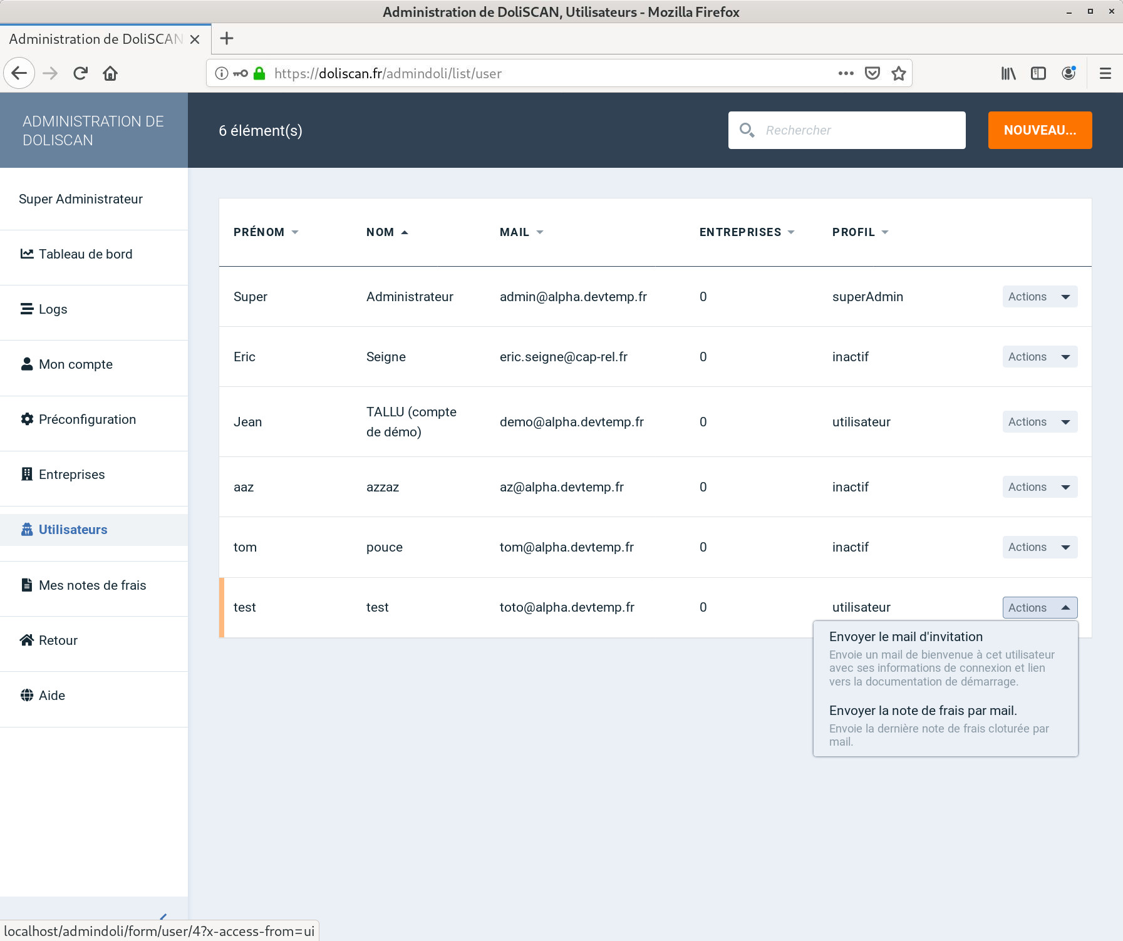The width and height of the screenshot is (1123, 941).
Task: Click the Save to Pocket icon
Action: (x=872, y=73)
